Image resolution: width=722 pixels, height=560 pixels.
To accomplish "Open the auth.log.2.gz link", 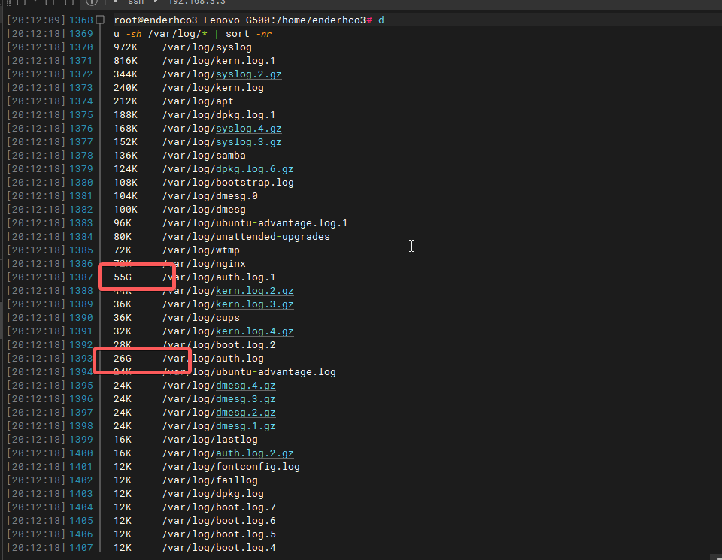I will 255,453.
